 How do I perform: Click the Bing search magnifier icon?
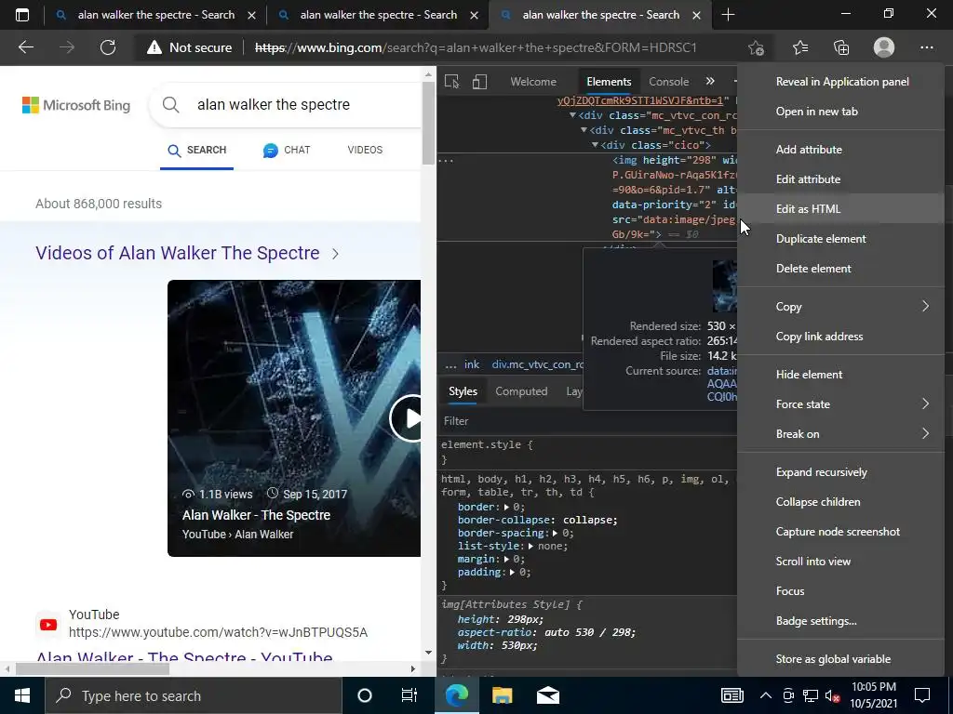[x=171, y=104]
